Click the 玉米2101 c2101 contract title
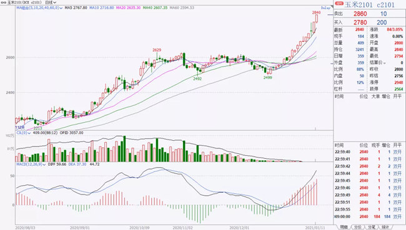406x230 pixels. point(370,4)
